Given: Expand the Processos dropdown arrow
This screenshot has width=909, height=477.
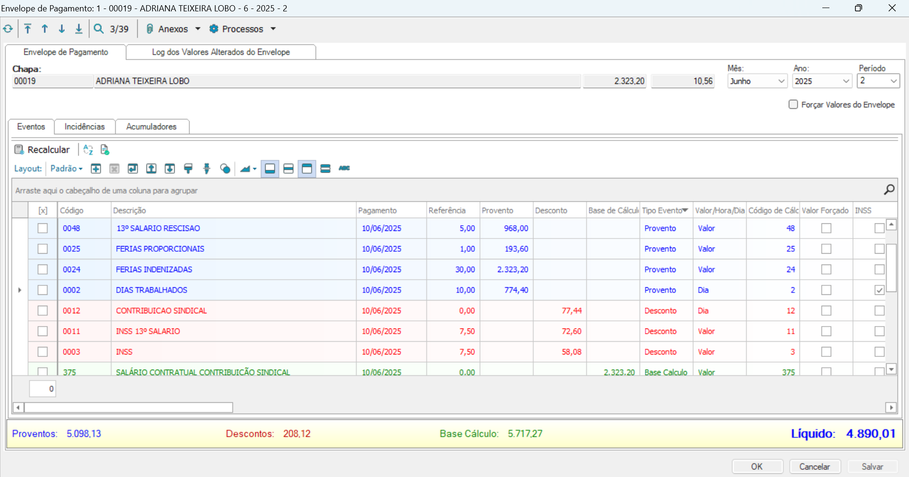Looking at the screenshot, I should click(x=273, y=29).
